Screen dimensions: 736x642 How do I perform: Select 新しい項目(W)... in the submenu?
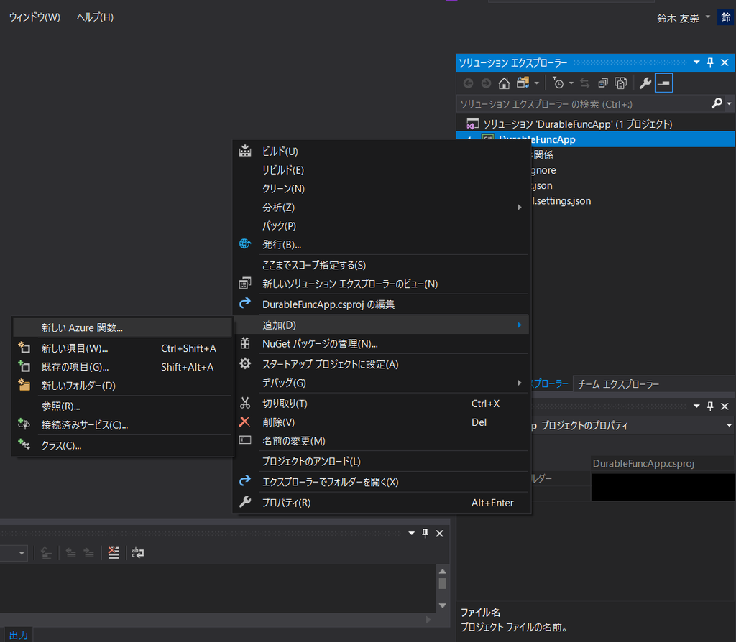(x=122, y=348)
